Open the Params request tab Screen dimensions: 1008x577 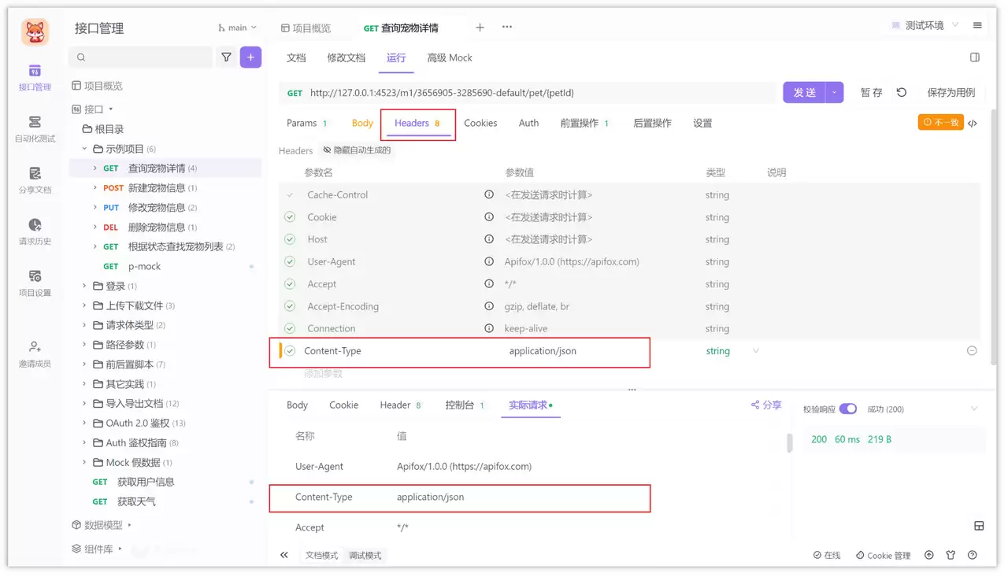(306, 123)
